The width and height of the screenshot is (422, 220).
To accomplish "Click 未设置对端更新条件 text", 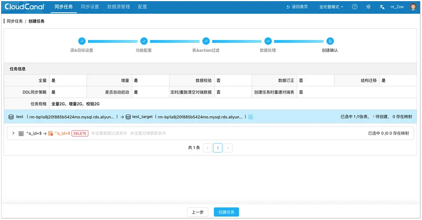I will (148, 133).
